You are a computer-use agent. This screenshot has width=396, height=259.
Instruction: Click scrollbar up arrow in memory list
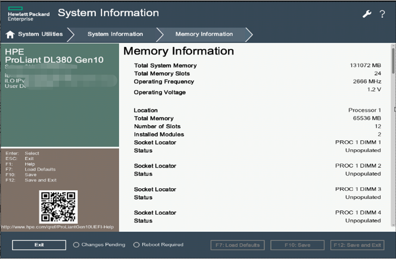(393, 46)
